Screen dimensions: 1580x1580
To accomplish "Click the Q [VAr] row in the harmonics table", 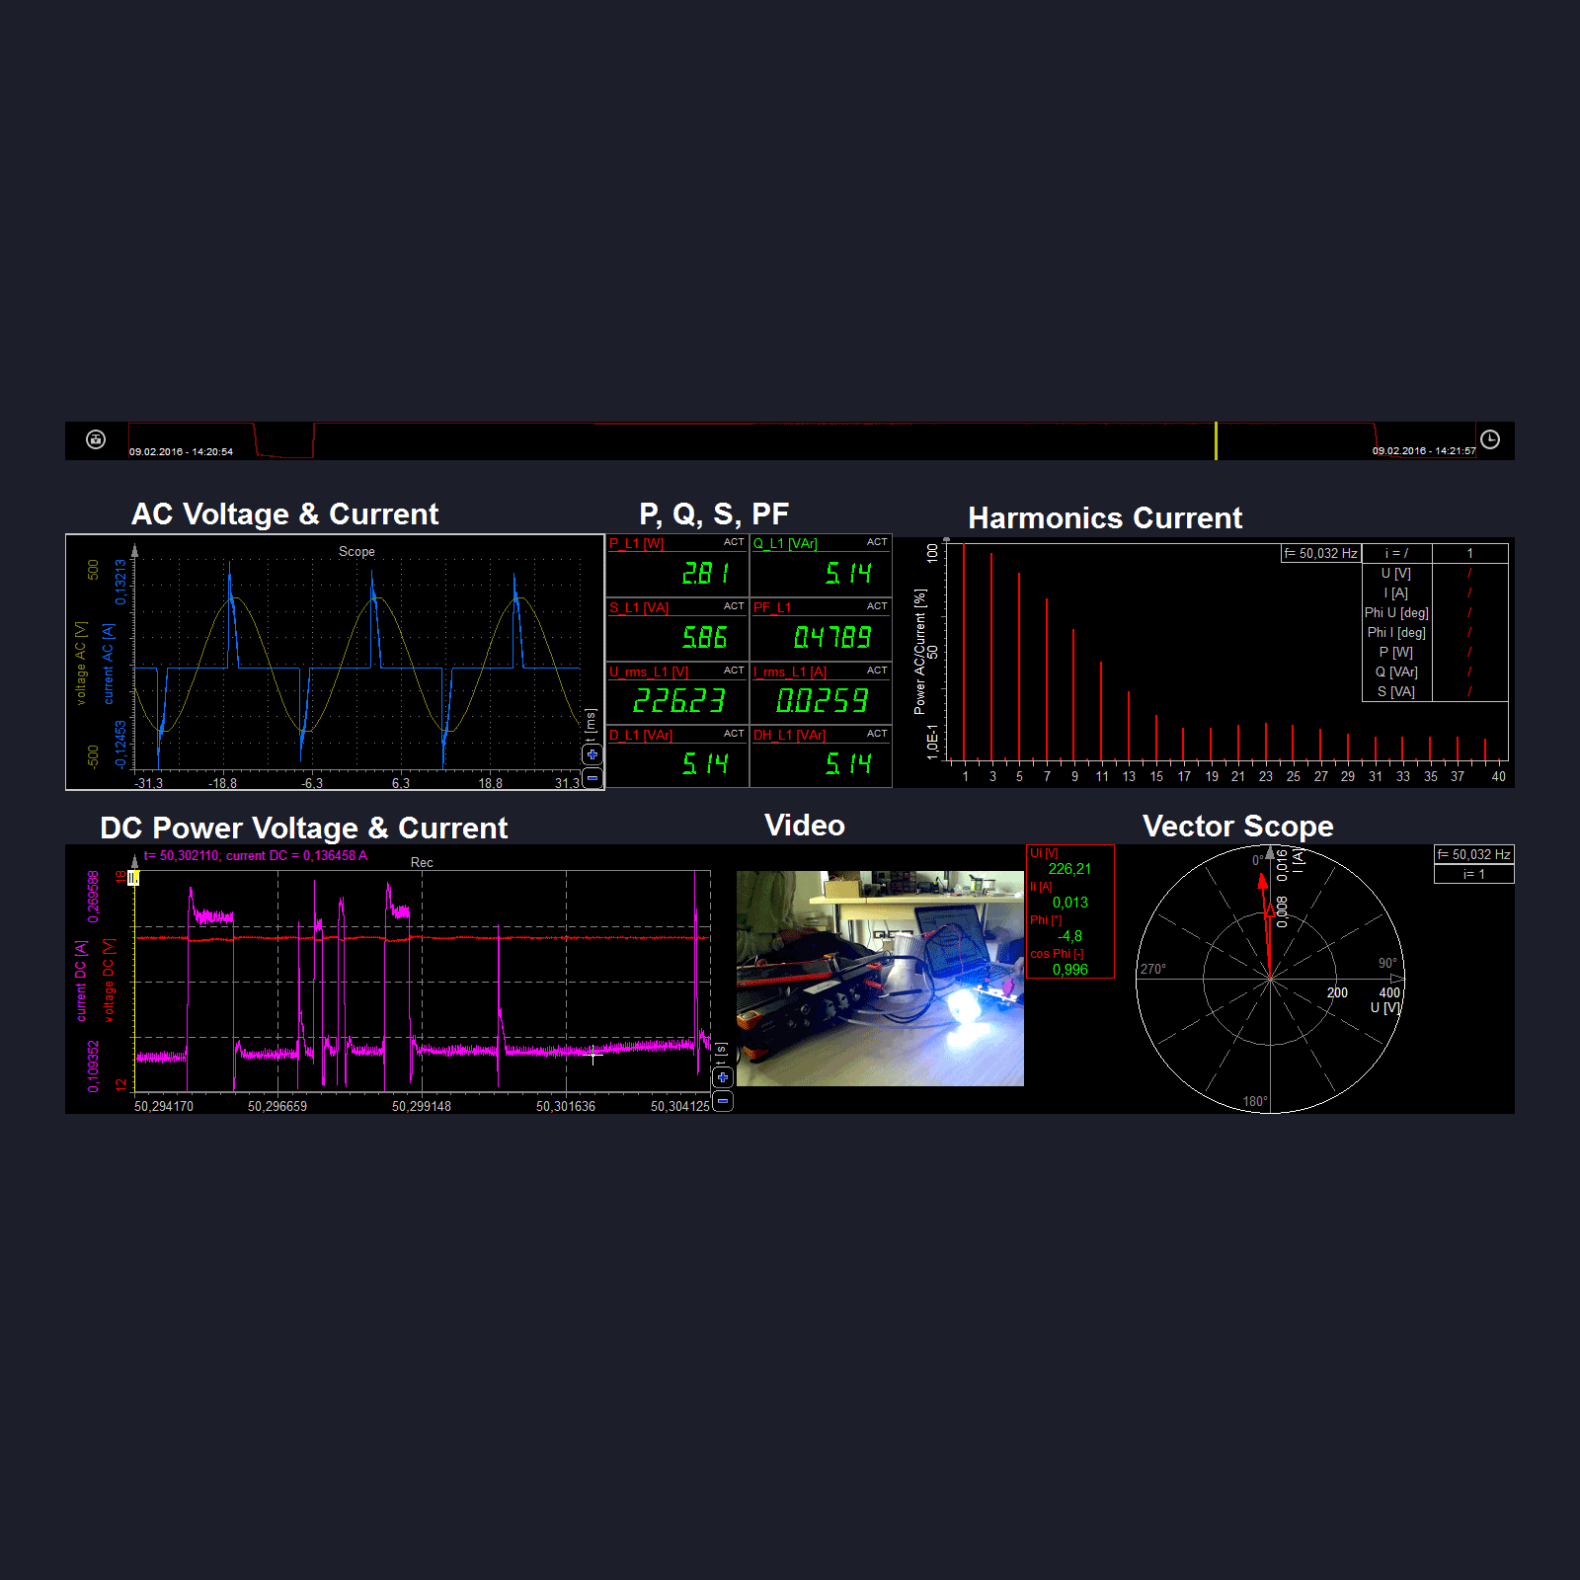I will point(1435,672).
